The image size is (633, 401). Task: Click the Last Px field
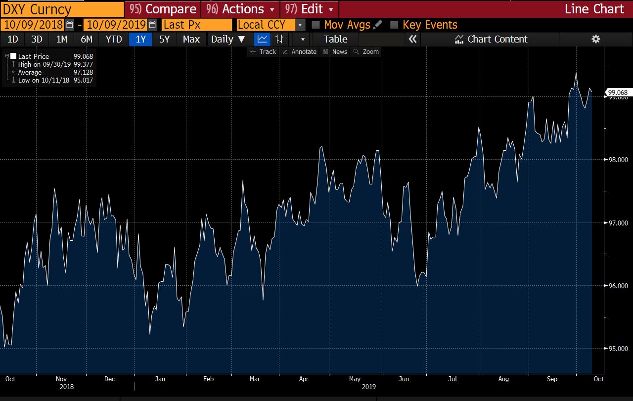coord(197,25)
